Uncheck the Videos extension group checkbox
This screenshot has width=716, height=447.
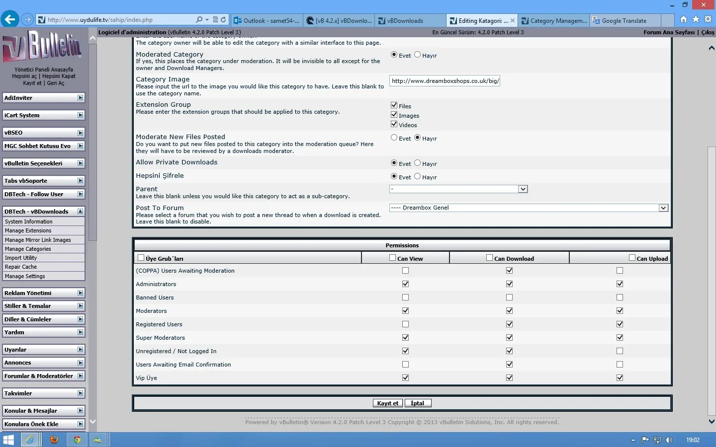pyautogui.click(x=394, y=124)
